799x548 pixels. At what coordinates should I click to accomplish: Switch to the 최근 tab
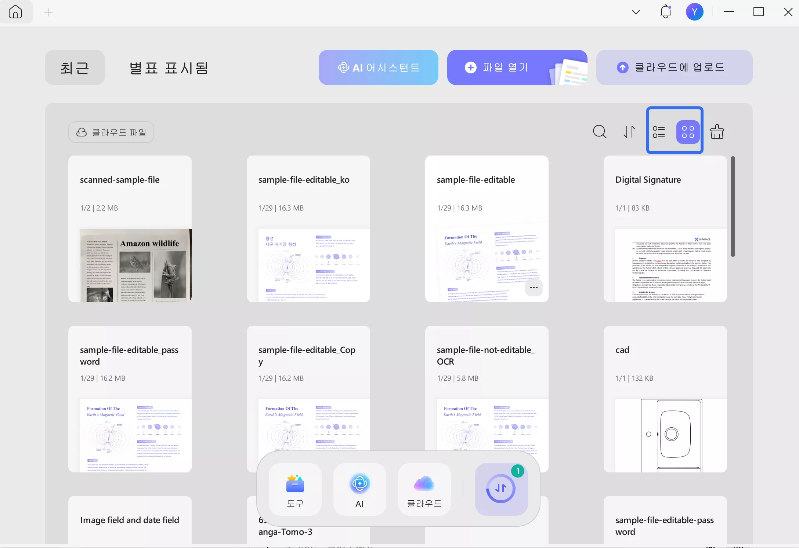click(x=75, y=68)
